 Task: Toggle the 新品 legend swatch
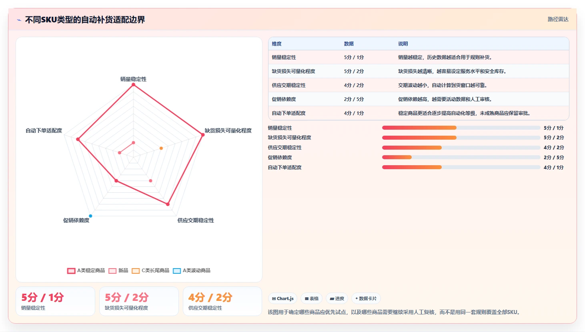[x=112, y=271]
